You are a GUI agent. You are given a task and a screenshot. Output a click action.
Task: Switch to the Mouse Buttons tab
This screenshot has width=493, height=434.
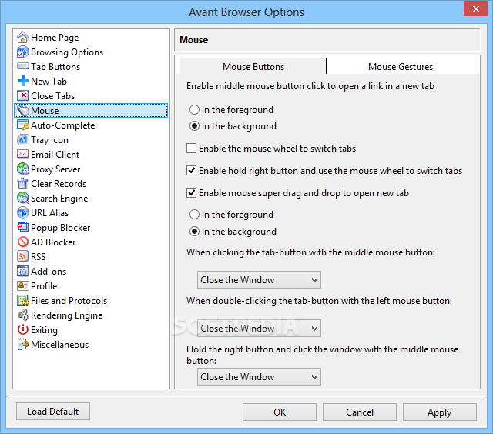coord(253,66)
